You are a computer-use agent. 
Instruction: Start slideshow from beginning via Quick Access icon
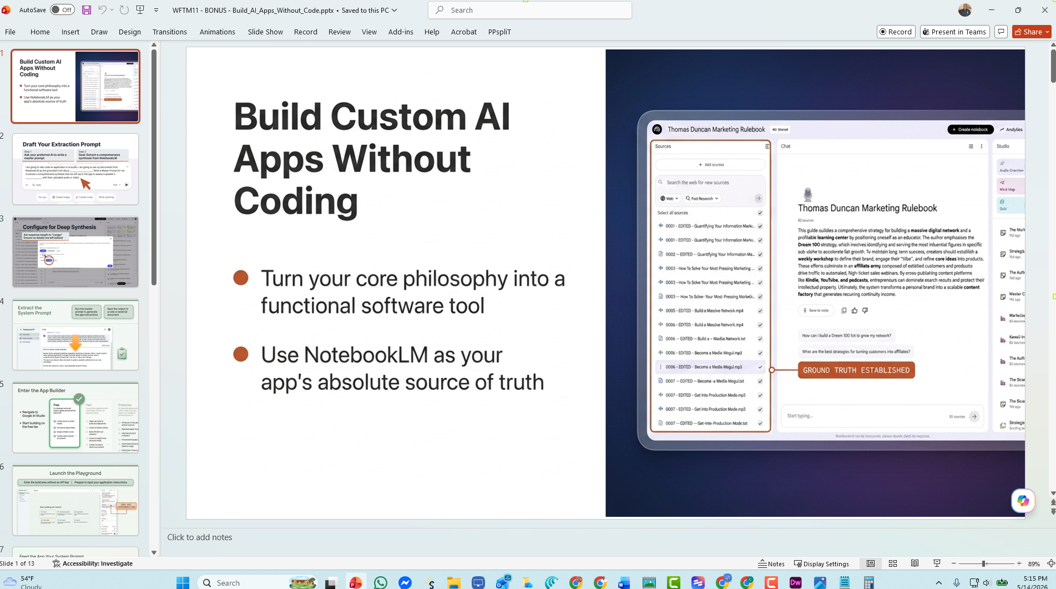coord(140,10)
